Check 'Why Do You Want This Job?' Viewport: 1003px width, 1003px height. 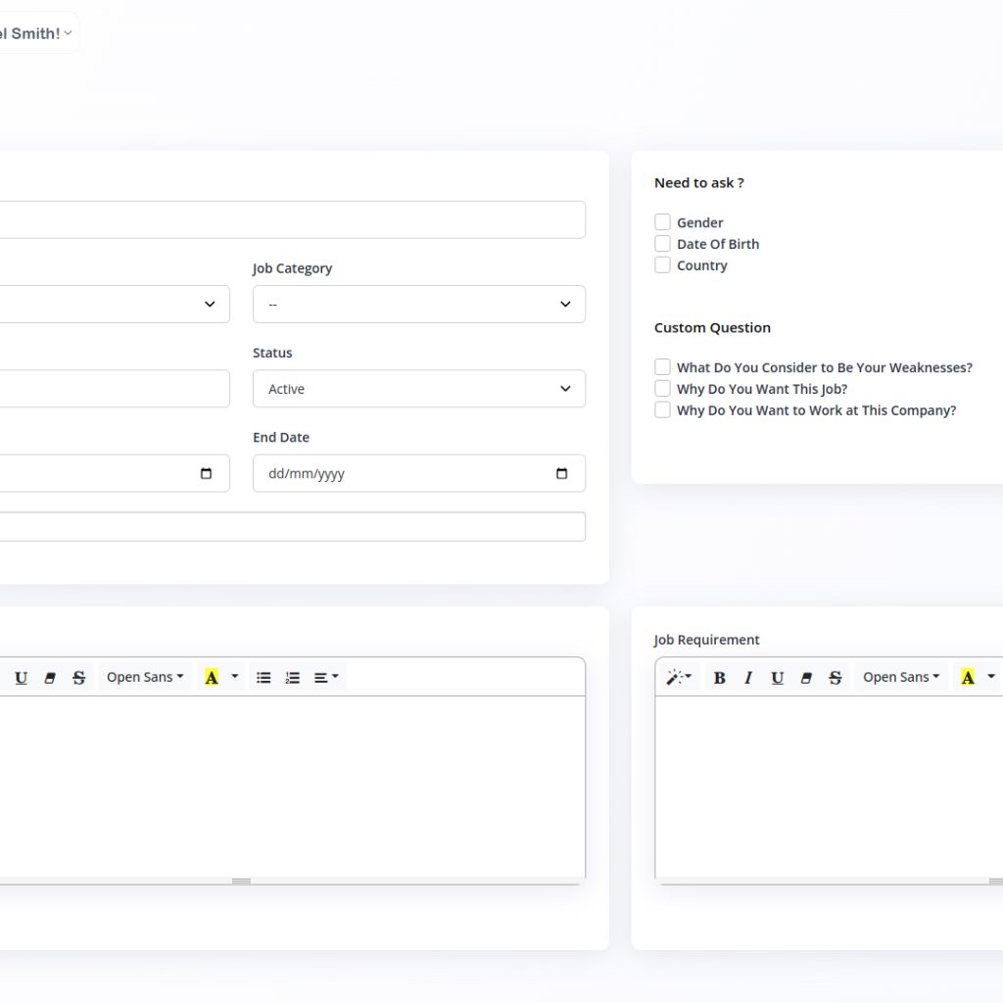pos(663,389)
